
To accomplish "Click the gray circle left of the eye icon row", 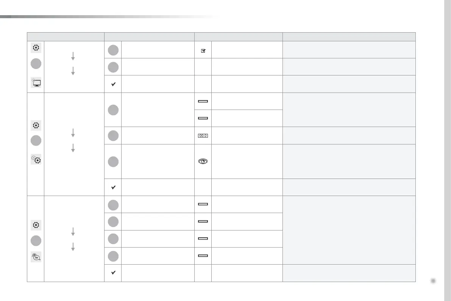I will pyautogui.click(x=113, y=161).
